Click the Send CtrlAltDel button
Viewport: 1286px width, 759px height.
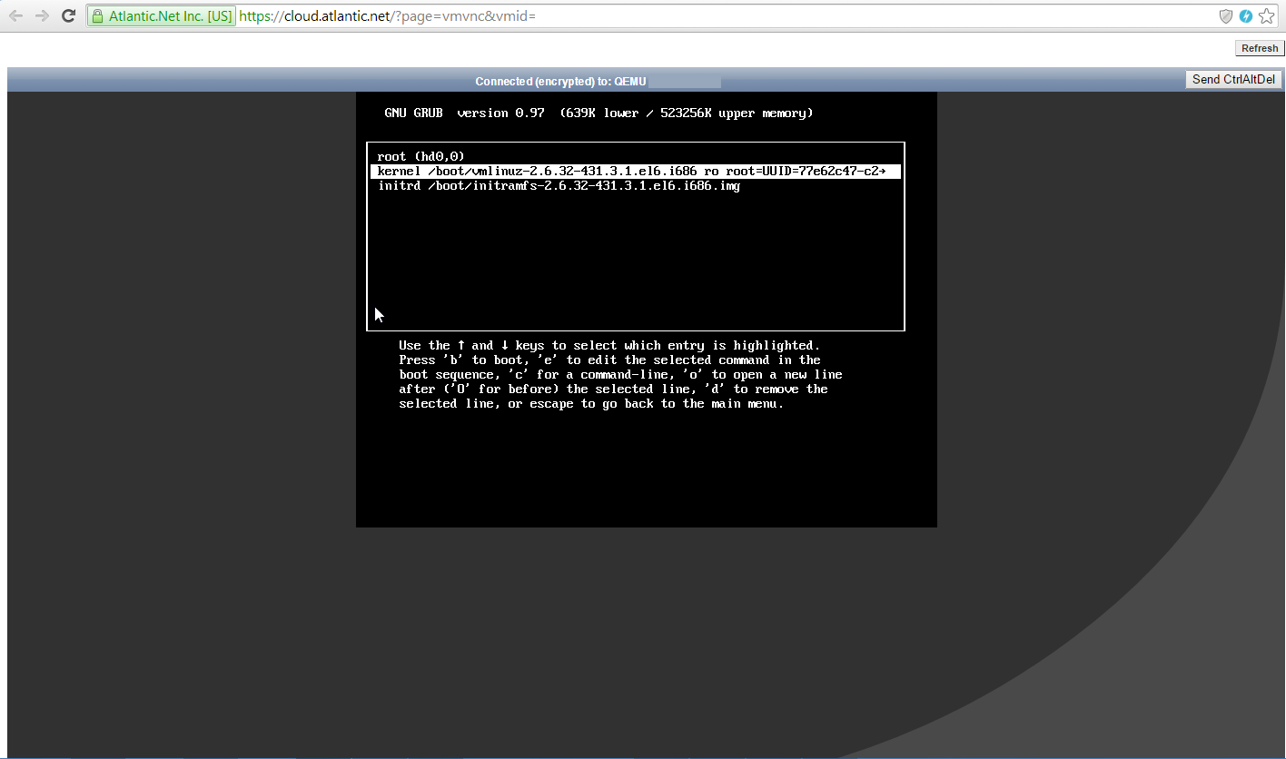(x=1233, y=80)
